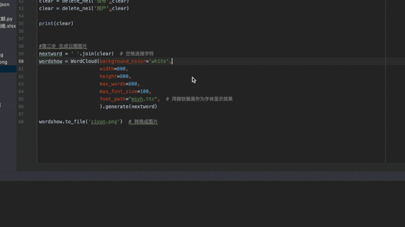
Task: Place cursor in comment '#第三步 生成云图图片'
Action: tap(63, 46)
